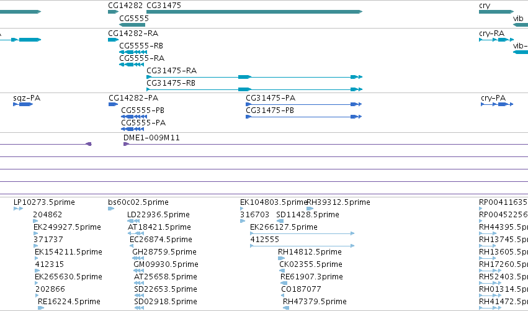Click protein CG5555-PA label
The height and width of the screenshot is (311, 528).
click(143, 123)
